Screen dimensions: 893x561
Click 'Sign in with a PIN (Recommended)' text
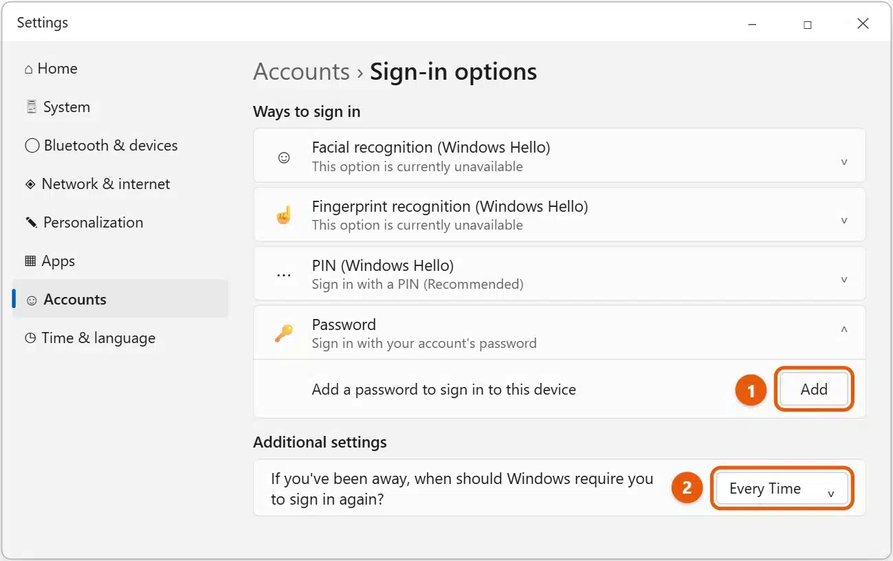(x=417, y=284)
